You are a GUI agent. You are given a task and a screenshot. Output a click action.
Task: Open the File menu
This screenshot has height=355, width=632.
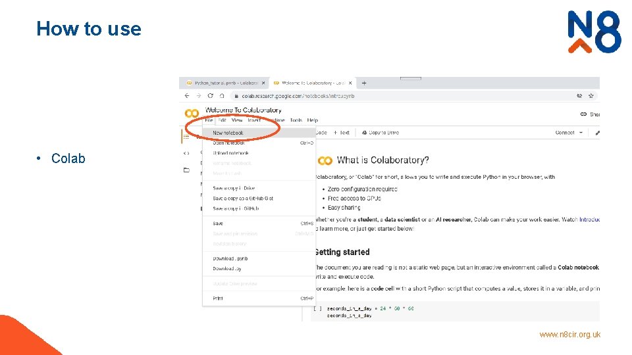tap(209, 120)
